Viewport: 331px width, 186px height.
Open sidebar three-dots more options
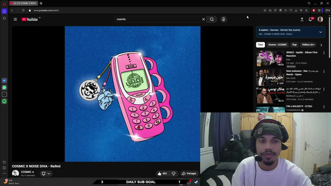click(4, 173)
